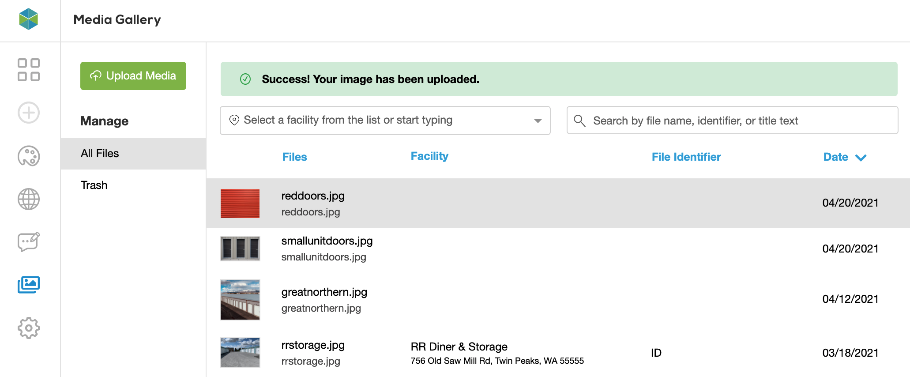This screenshot has height=377, width=910.
Task: Sort by File Identifier column
Action: [686, 157]
